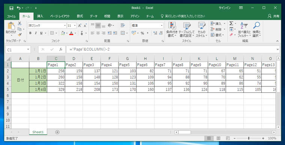Screen dimensions: 285x145
Task: Open the number format dropdown
Action: point(162,26)
